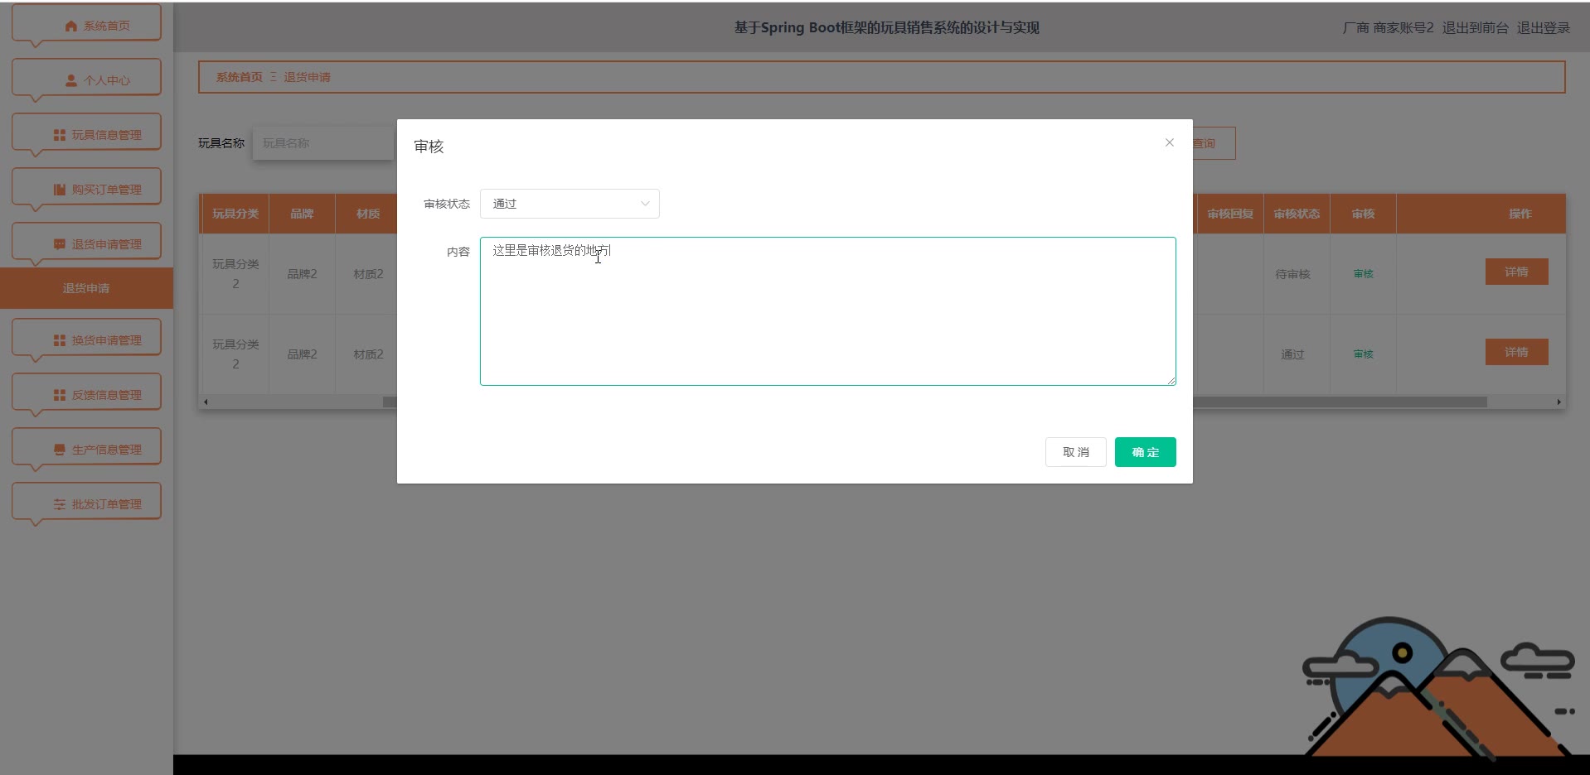Viewport: 1590px width, 775px height.
Task: Click the 材质 column header
Action: pos(368,214)
